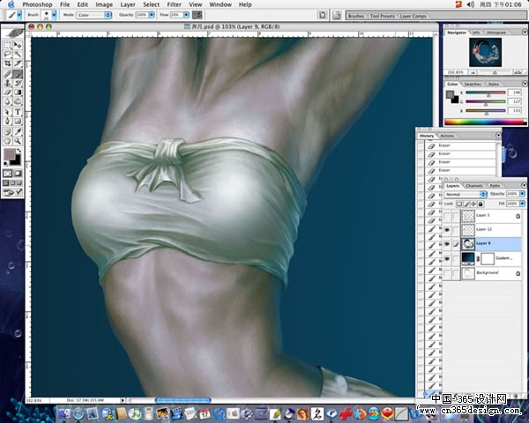Enable airbrush mode in options bar
The height and width of the screenshot is (423, 529).
tap(197, 15)
